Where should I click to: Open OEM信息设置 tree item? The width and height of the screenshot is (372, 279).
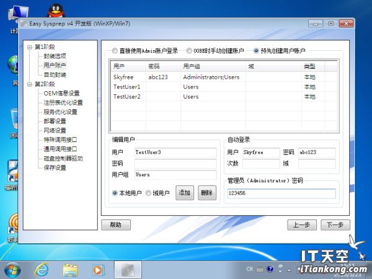coord(61,93)
